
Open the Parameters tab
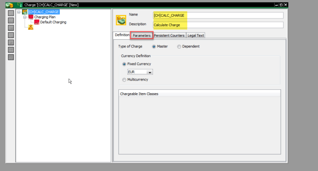[142, 36]
